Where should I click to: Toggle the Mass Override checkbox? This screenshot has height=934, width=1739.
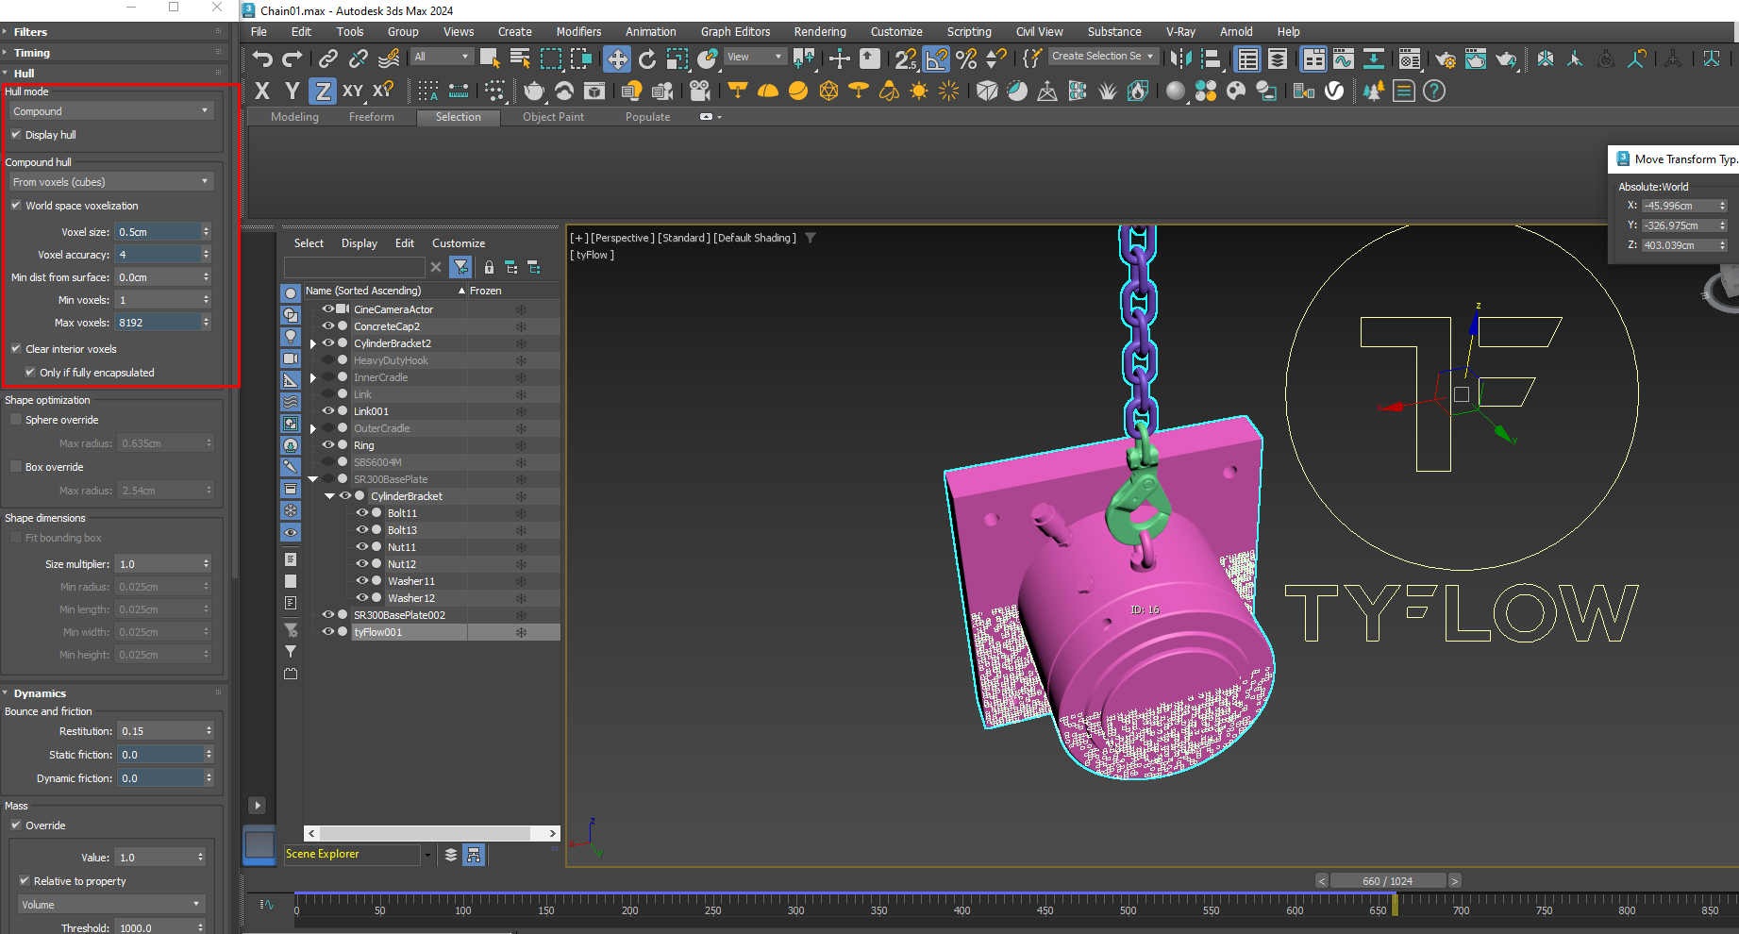16,826
